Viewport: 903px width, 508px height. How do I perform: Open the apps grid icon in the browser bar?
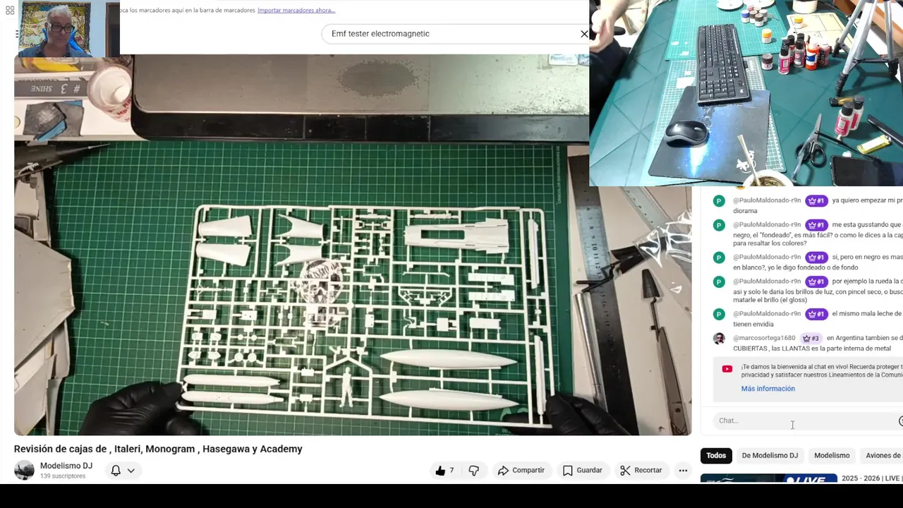[10, 11]
